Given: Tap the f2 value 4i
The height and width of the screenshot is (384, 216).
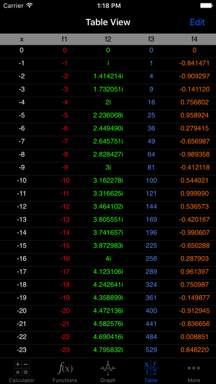Looking at the screenshot, I should coord(108,259).
